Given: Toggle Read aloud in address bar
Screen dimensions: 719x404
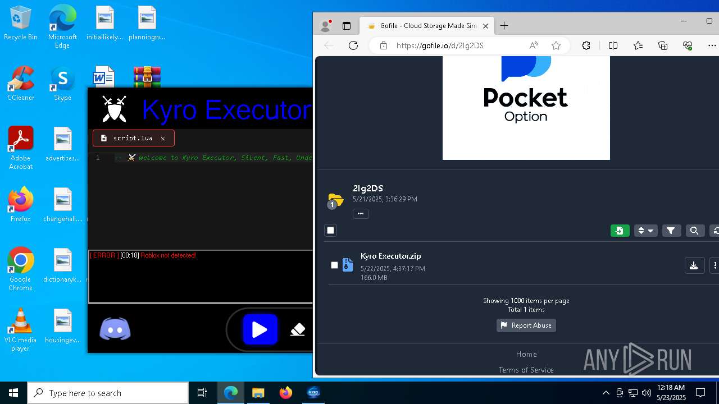Looking at the screenshot, I should tap(534, 45).
